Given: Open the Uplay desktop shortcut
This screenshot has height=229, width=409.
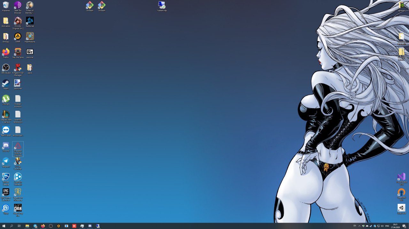Looking at the screenshot, I should click(x=6, y=209).
